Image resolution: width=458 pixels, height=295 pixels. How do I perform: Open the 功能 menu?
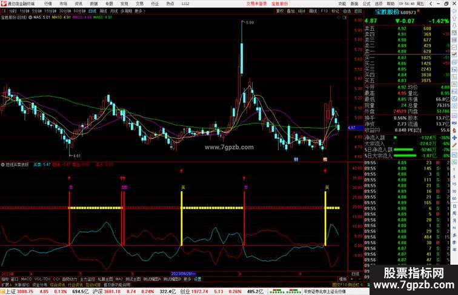point(342,4)
